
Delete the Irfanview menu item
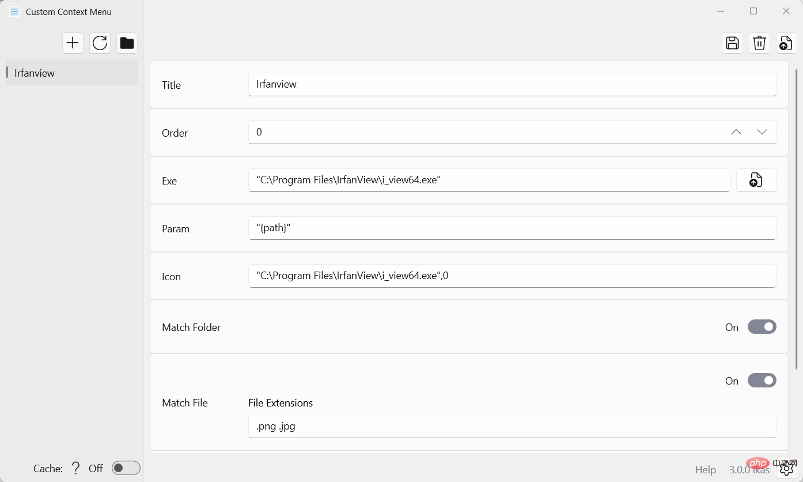(759, 43)
